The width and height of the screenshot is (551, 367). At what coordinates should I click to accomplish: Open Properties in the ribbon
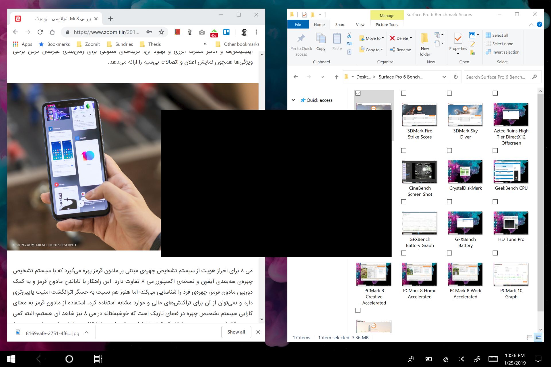point(458,44)
